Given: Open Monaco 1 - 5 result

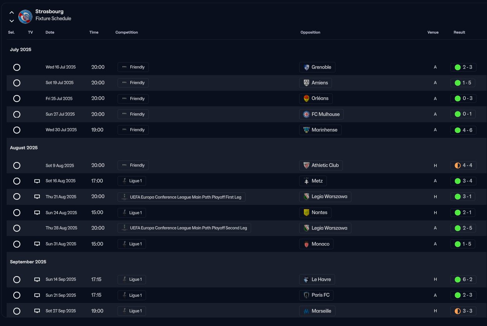Looking at the screenshot, I should [463, 244].
